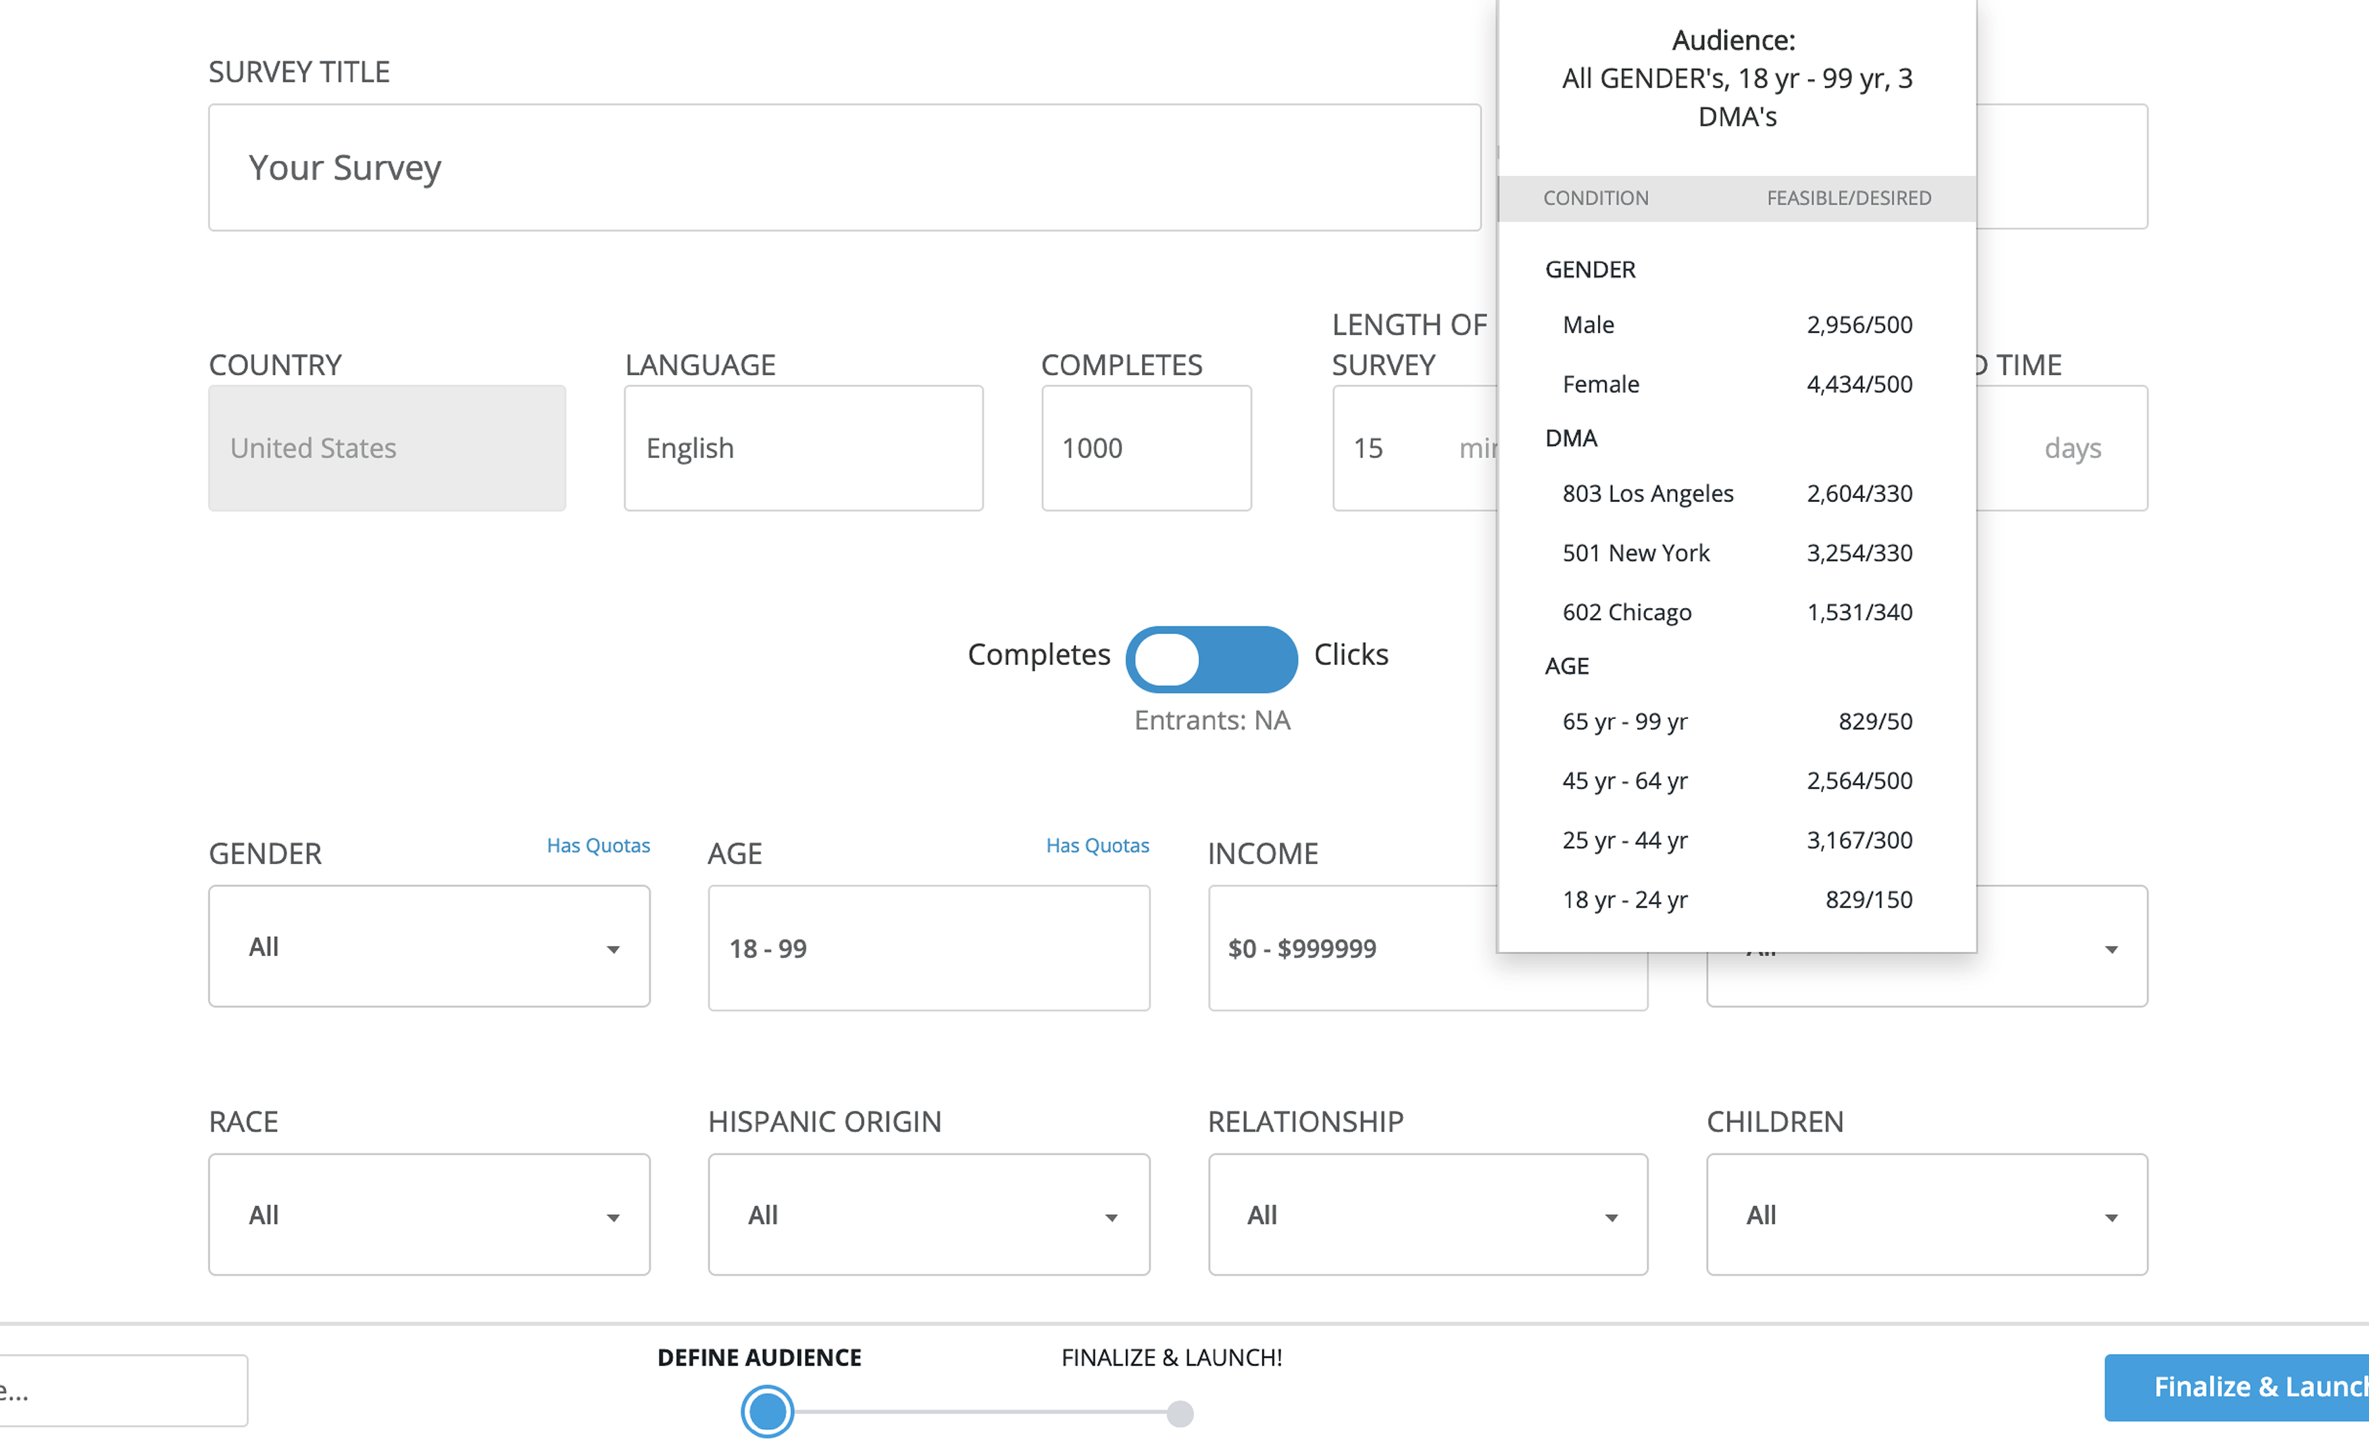Screen dimensions: 2369x1450
Task: Click the Define Audience step label
Action: click(x=759, y=1357)
